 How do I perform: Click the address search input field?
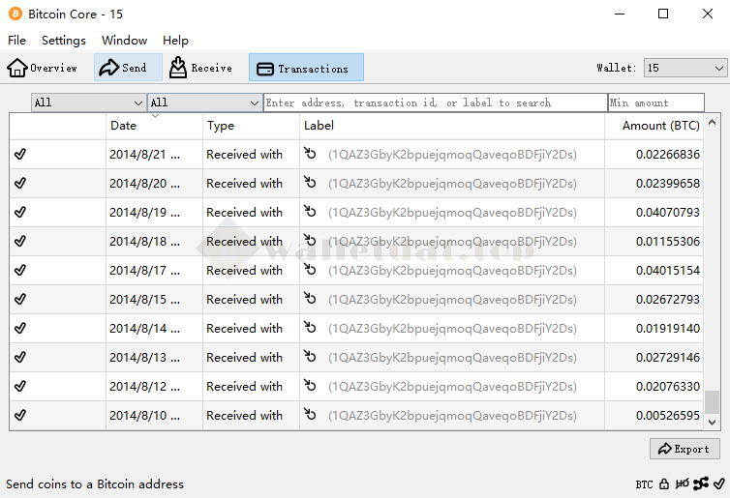435,103
